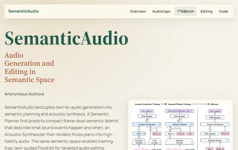Open the architecture diagram thumbnail

click(181, 125)
